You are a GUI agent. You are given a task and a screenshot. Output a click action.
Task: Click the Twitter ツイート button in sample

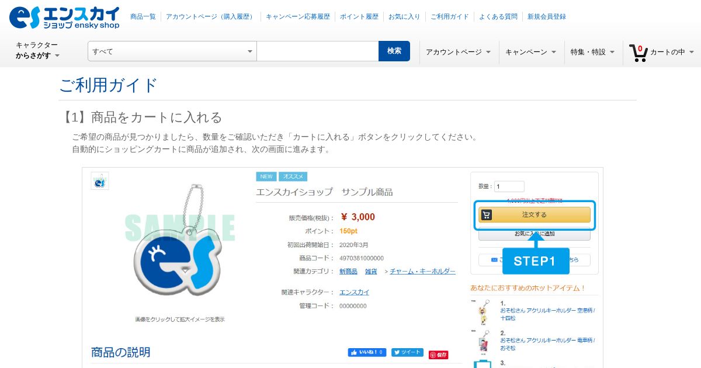click(407, 353)
